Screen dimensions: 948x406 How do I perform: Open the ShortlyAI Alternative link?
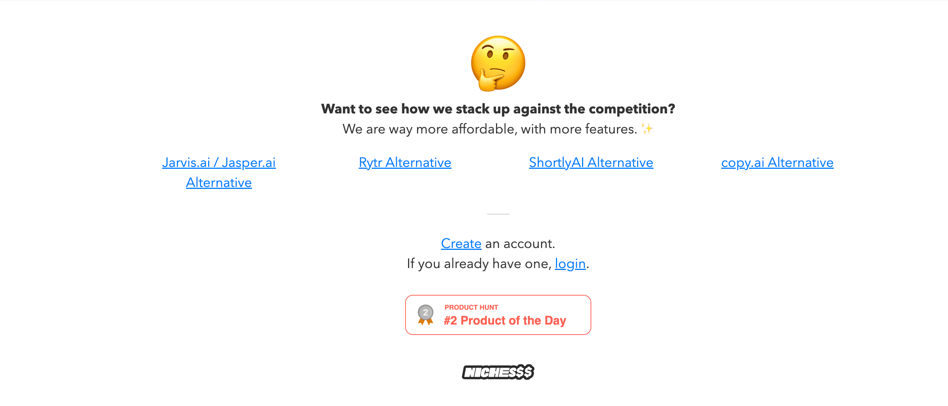591,162
